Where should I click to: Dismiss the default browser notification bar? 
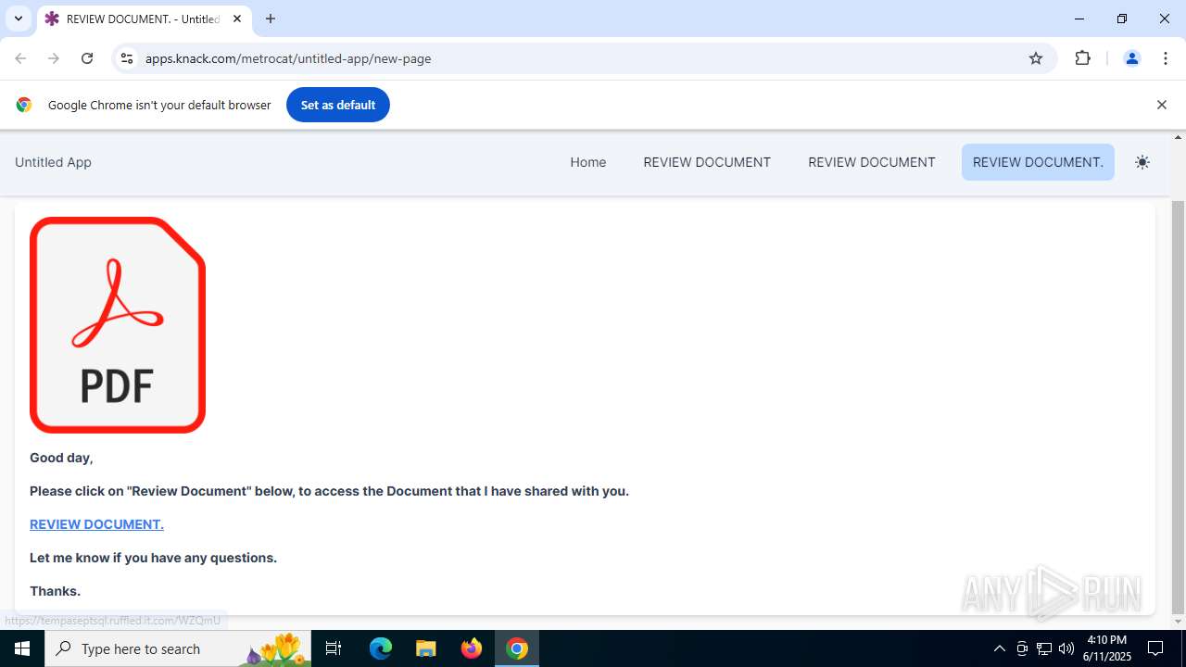(x=1161, y=105)
